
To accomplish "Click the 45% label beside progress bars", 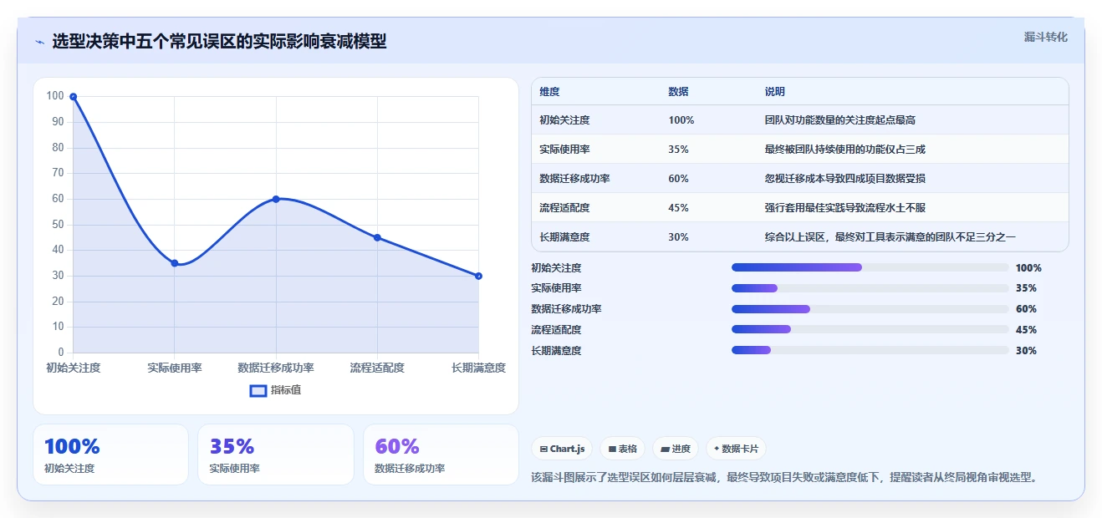I will click(1026, 330).
